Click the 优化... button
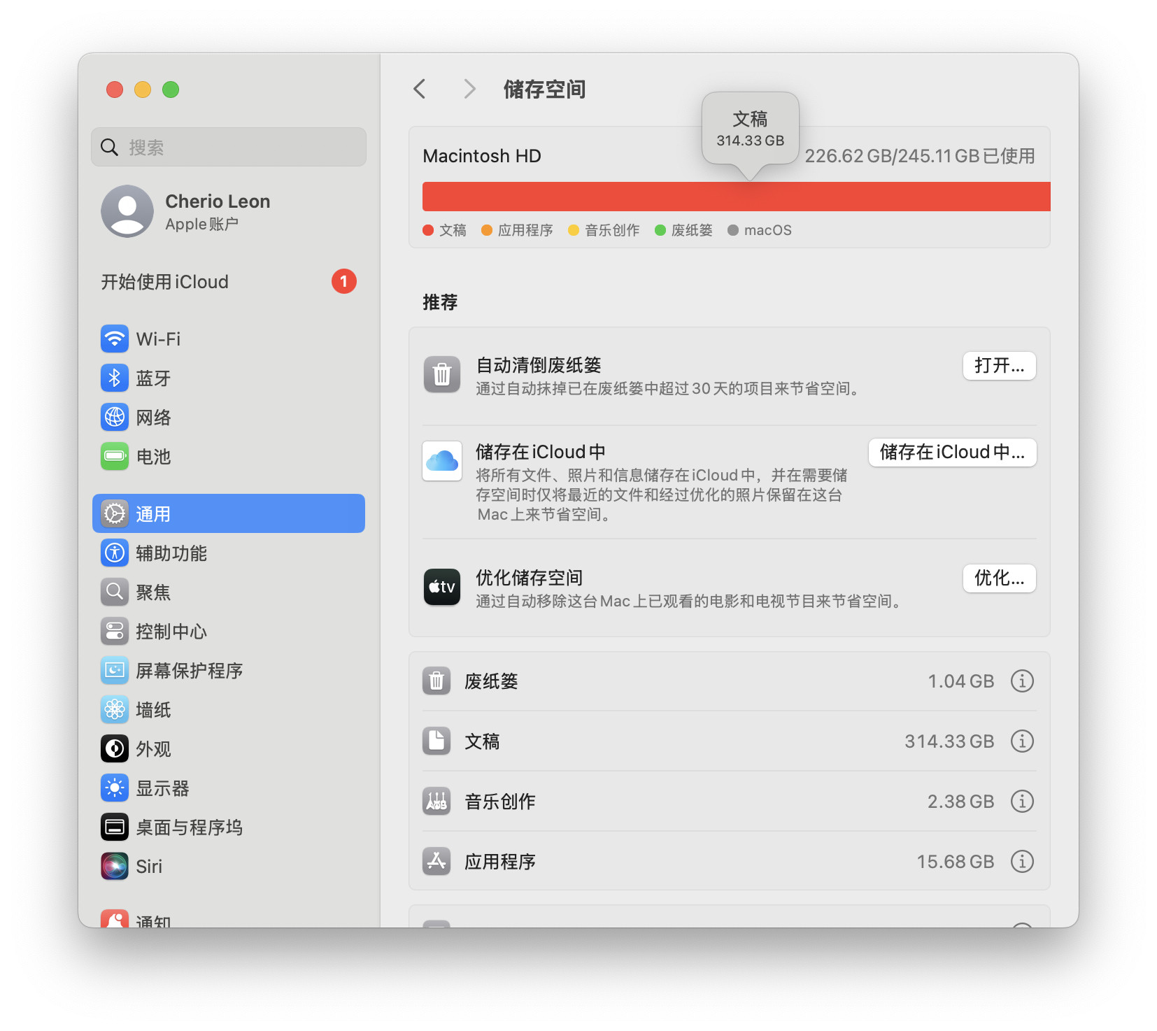This screenshot has width=1157, height=1031. point(999,578)
